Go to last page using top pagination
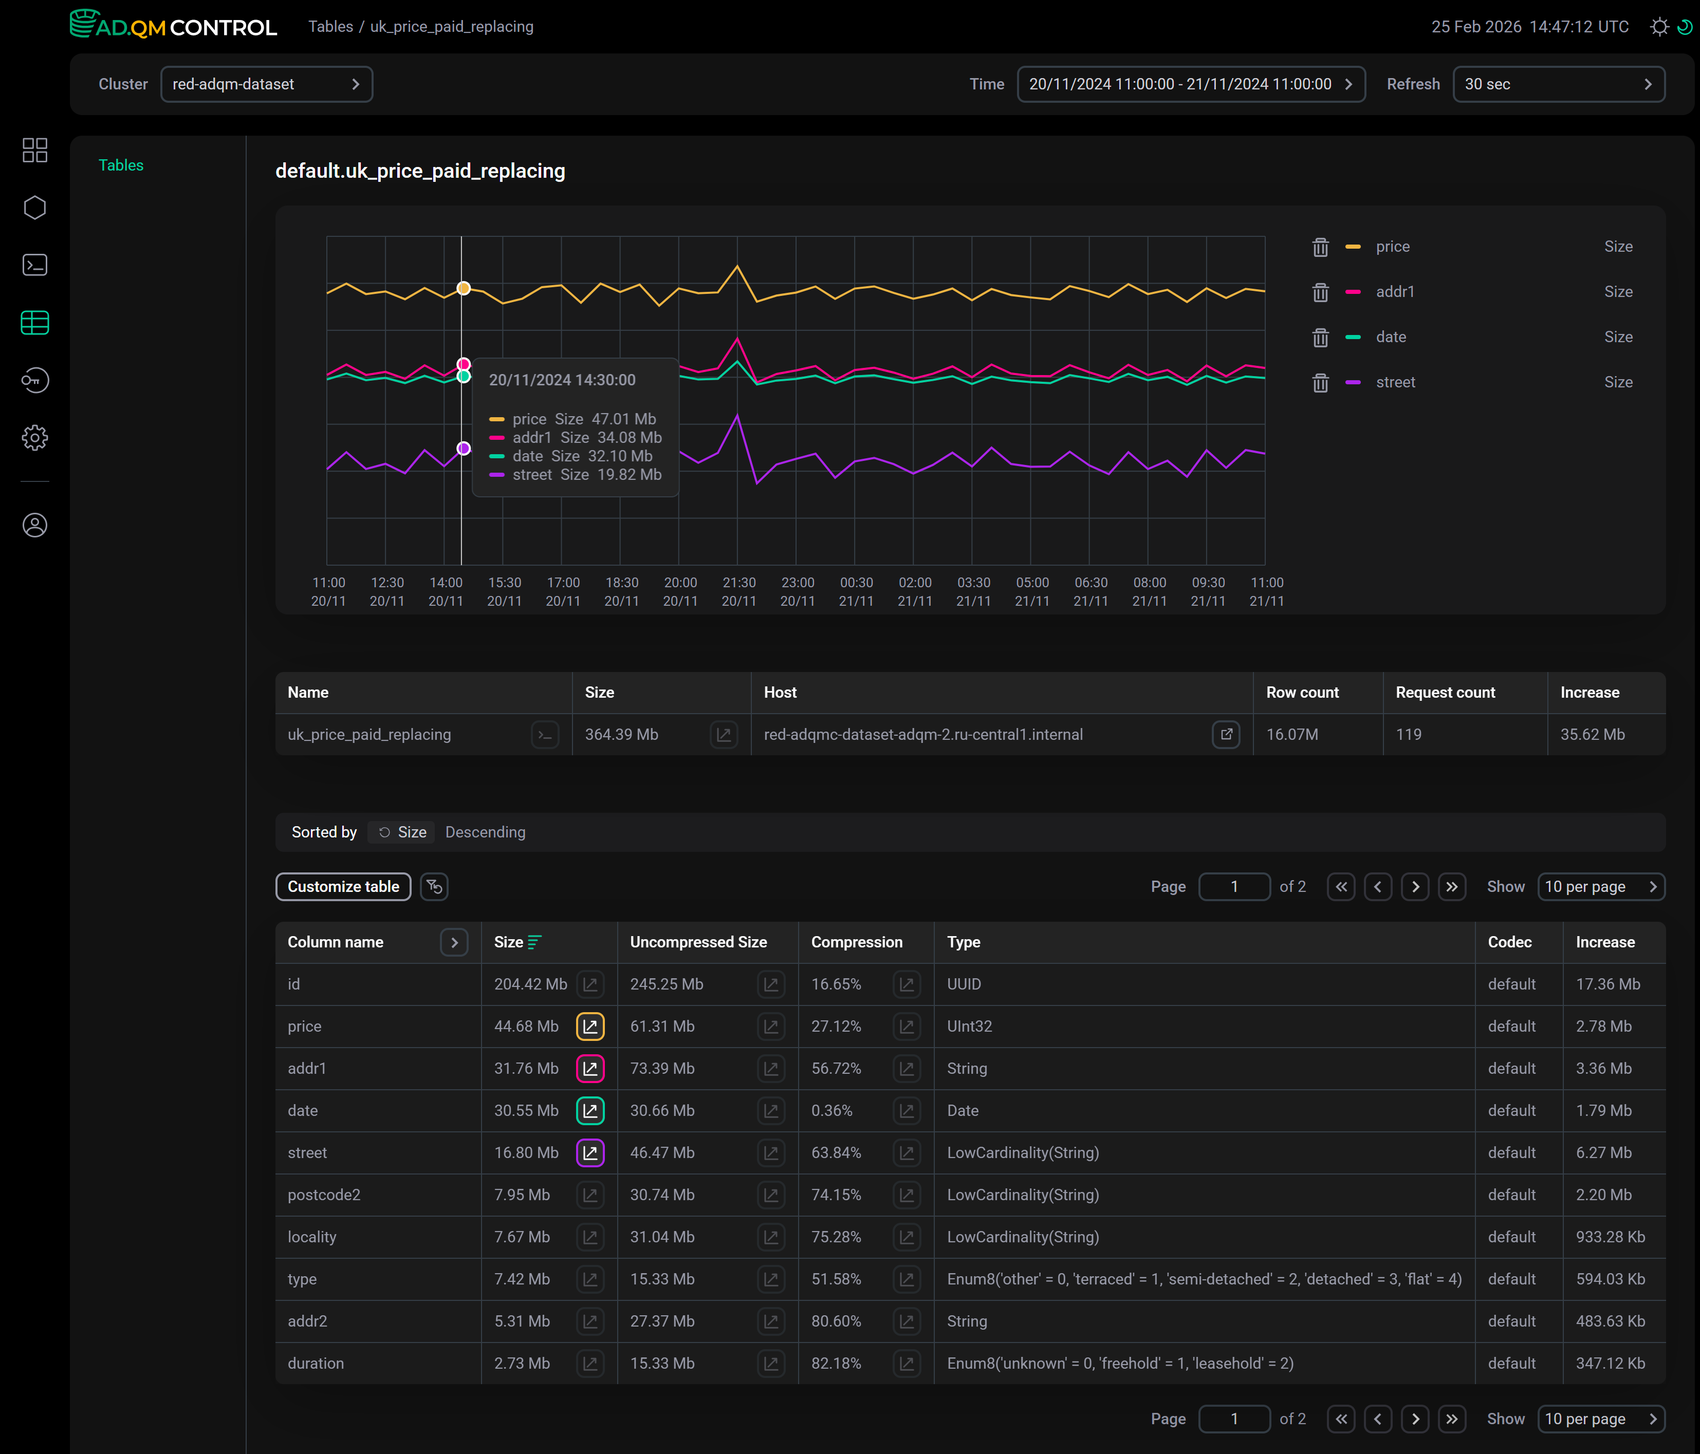1700x1454 pixels. point(1452,886)
